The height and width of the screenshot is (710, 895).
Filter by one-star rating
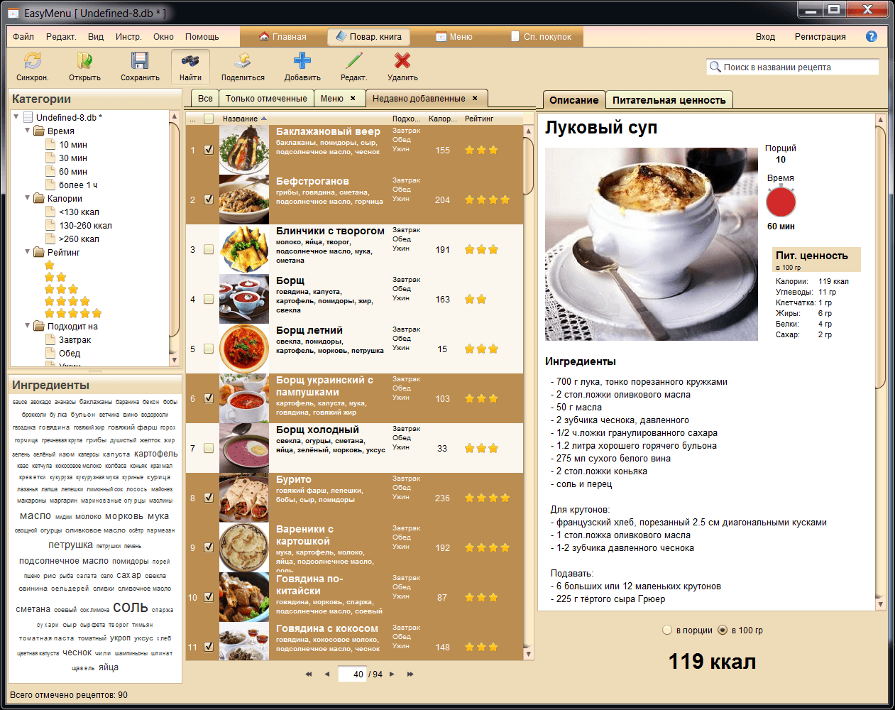(x=49, y=266)
